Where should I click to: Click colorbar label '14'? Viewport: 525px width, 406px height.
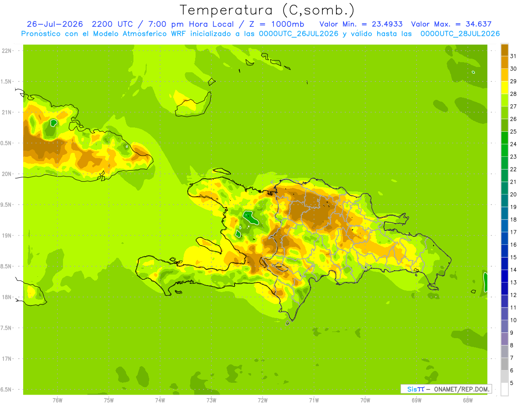click(x=513, y=270)
